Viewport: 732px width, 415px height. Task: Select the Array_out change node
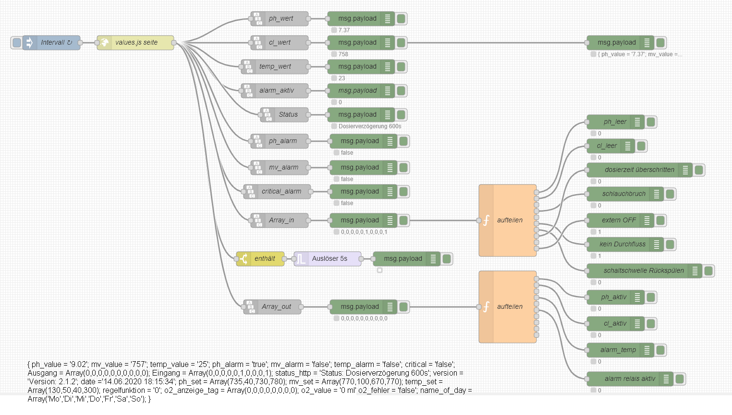coord(272,307)
